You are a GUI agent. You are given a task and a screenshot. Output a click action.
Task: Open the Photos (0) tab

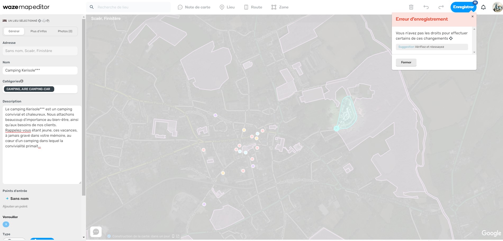point(65,31)
